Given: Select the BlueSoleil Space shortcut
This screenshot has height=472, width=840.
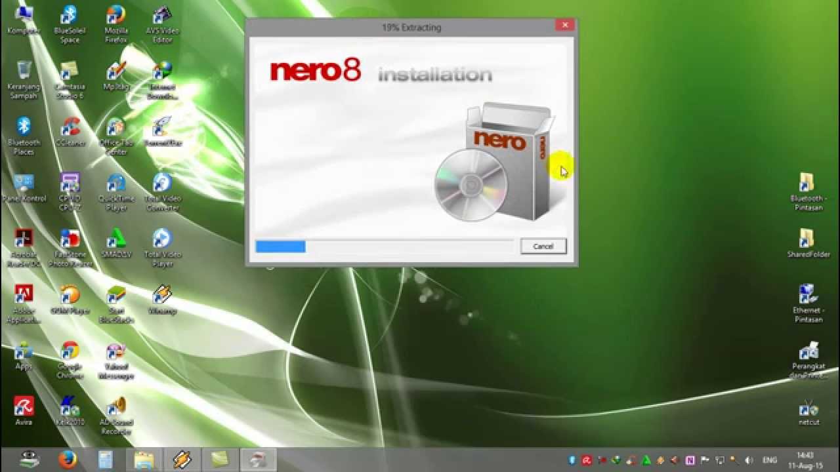Looking at the screenshot, I should pyautogui.click(x=70, y=25).
